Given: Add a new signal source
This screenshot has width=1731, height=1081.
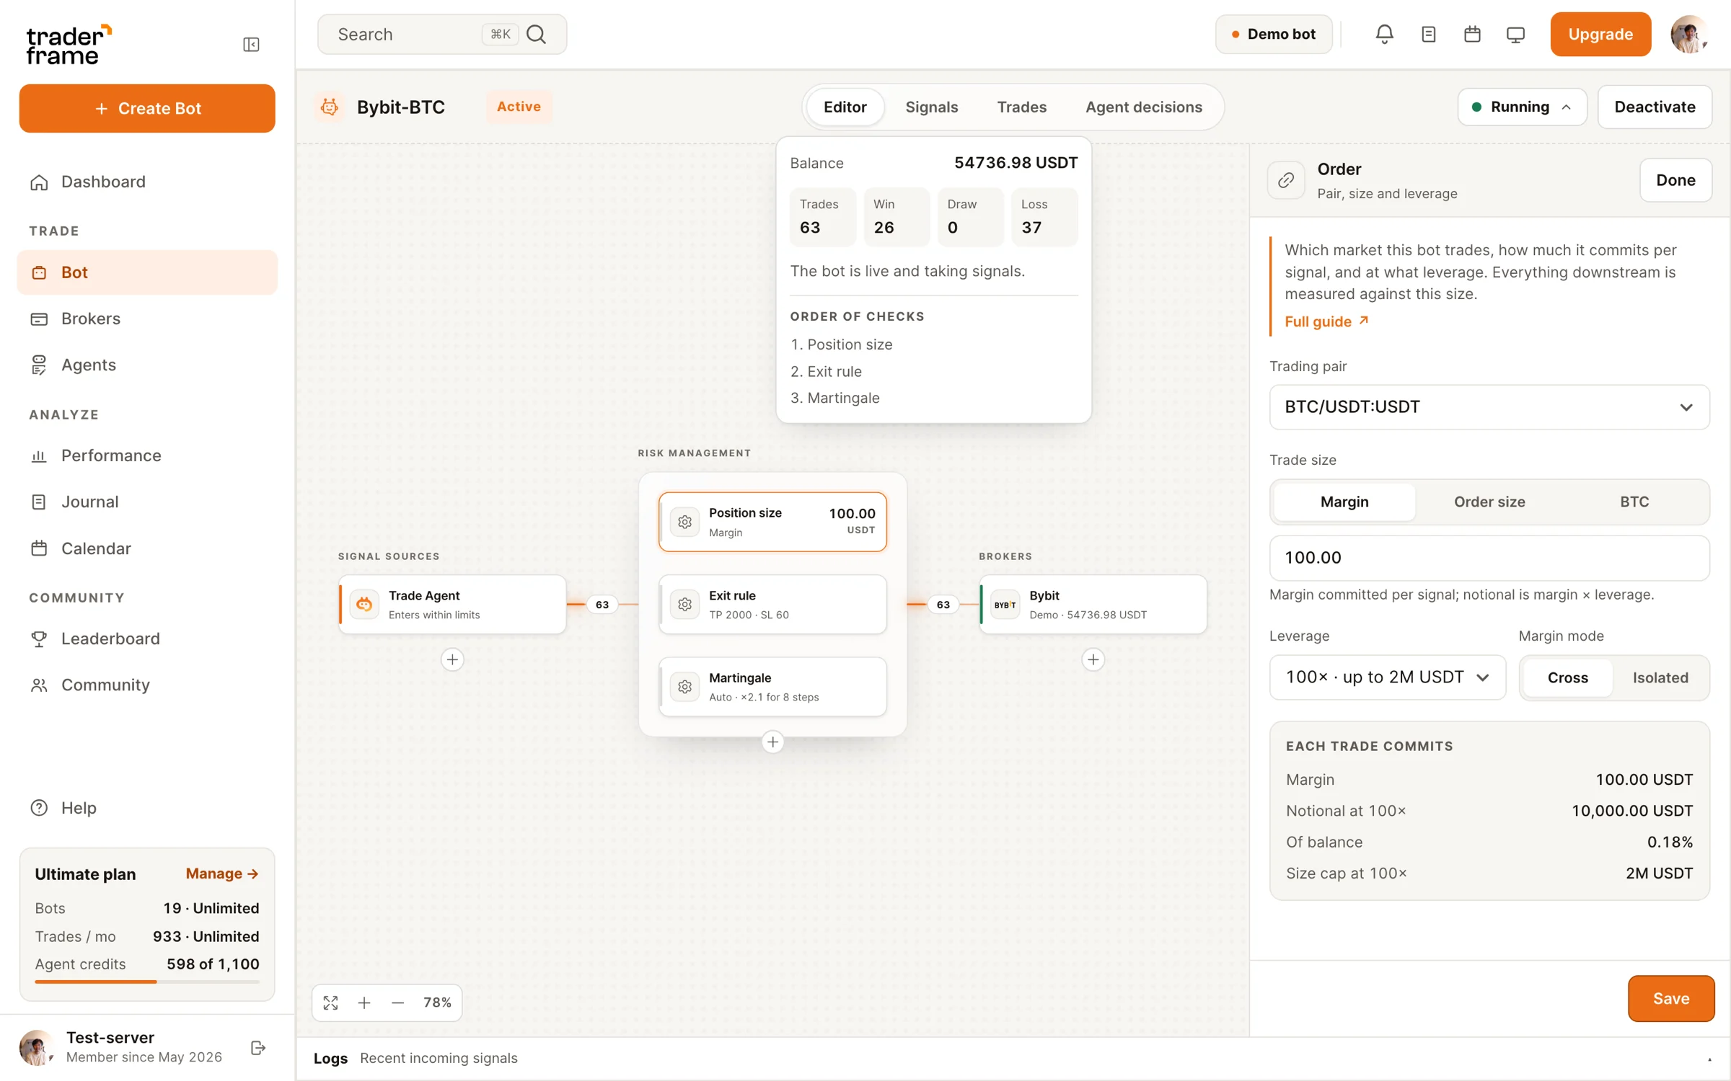Looking at the screenshot, I should (x=452, y=659).
